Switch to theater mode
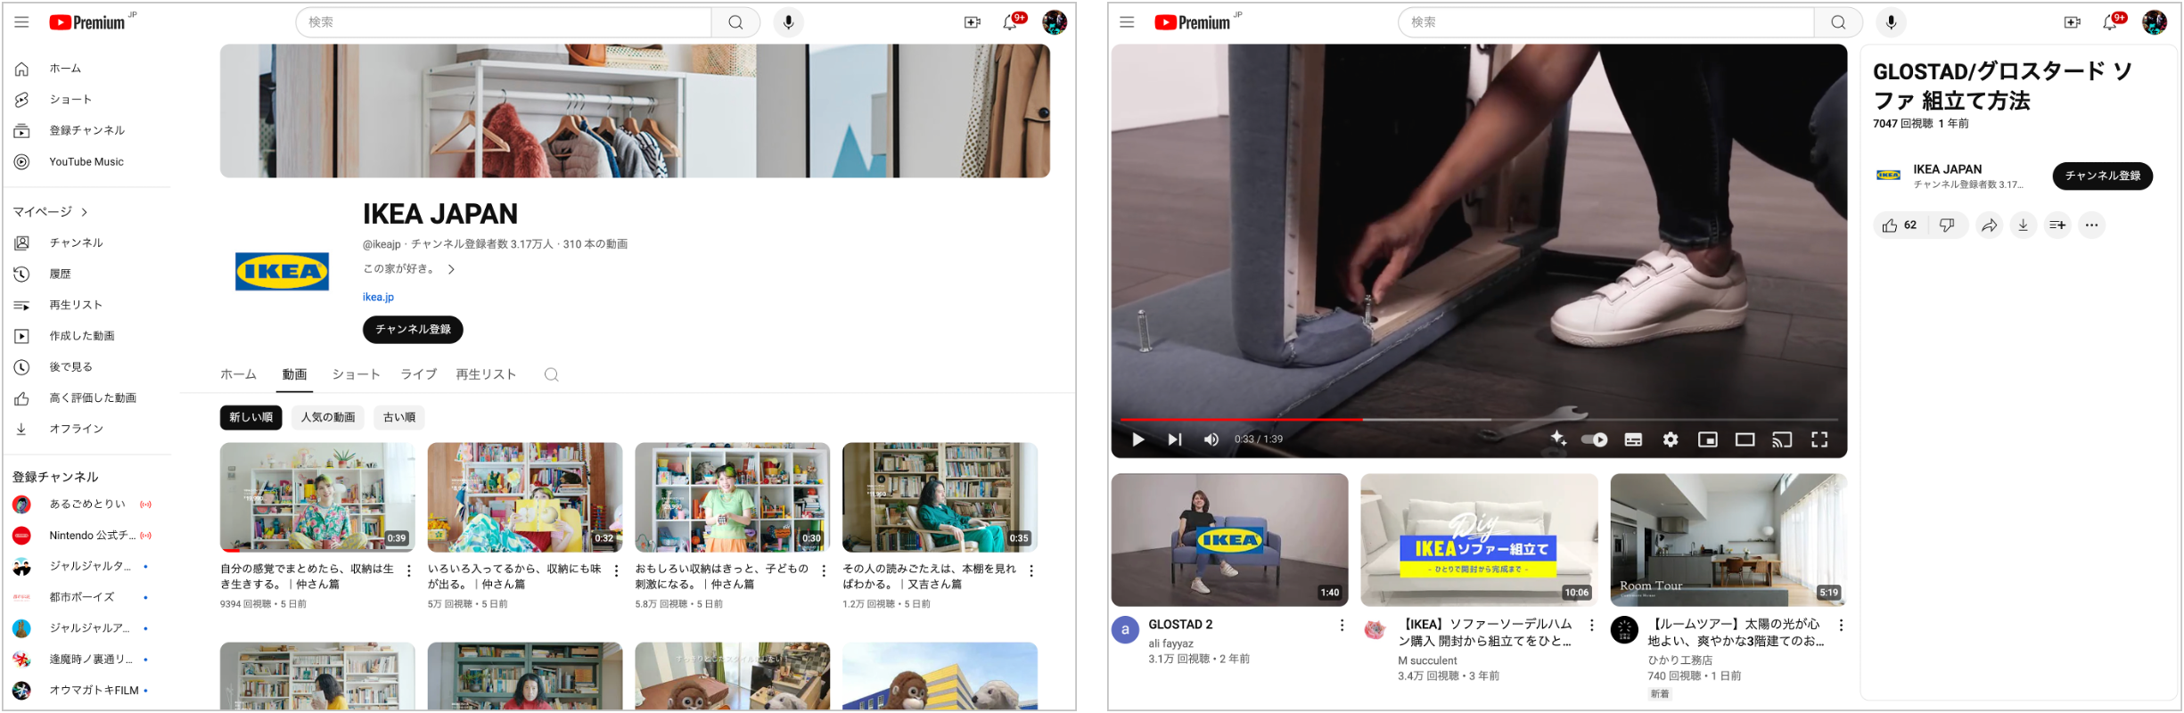Image resolution: width=2184 pixels, height=713 pixels. tap(1745, 439)
